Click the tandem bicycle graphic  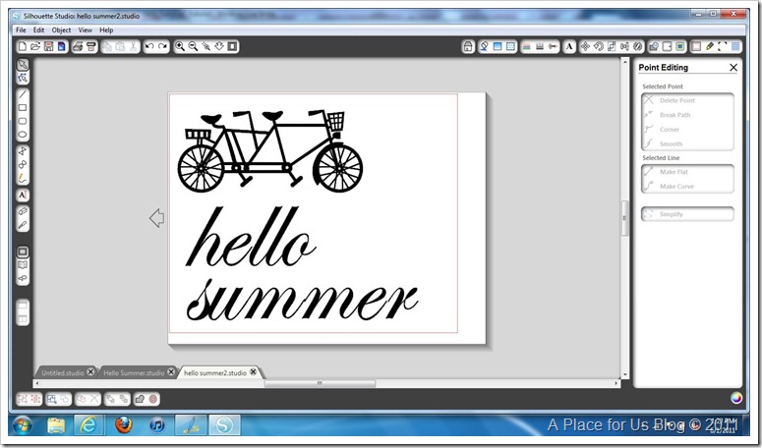[270, 151]
